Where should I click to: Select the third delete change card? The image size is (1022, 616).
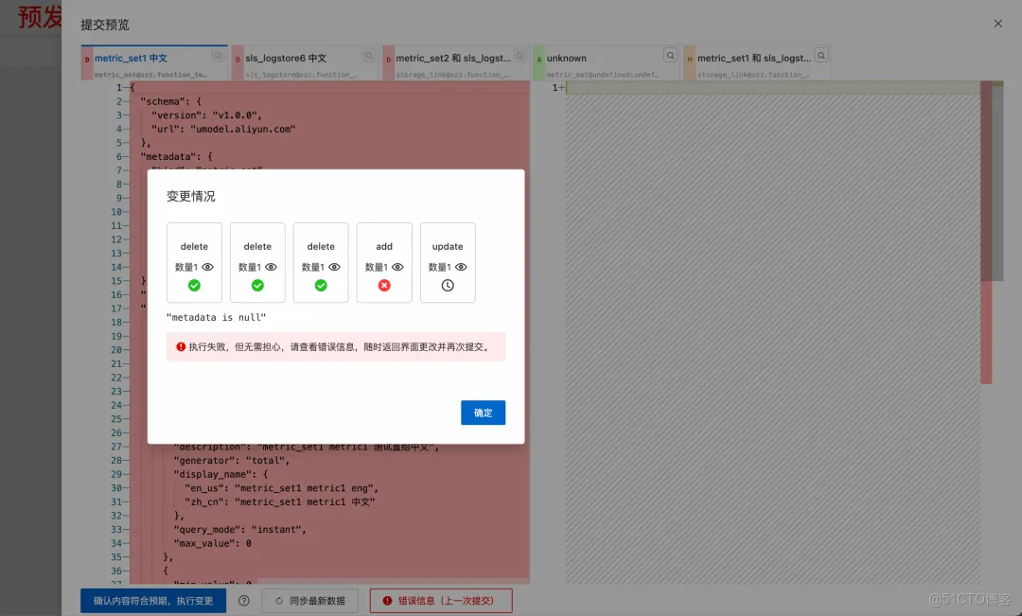321,262
